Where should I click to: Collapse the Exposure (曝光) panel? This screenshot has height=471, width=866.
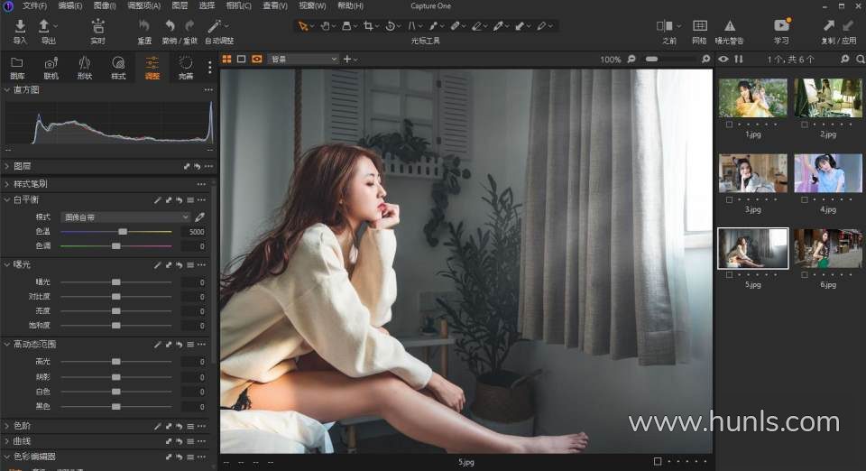pos(6,265)
